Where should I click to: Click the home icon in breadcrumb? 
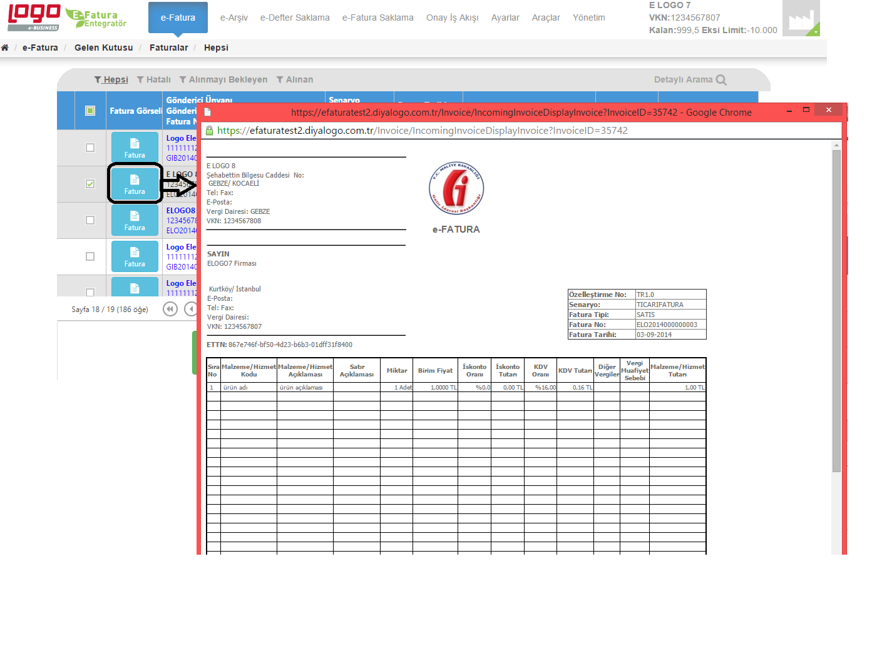point(5,48)
